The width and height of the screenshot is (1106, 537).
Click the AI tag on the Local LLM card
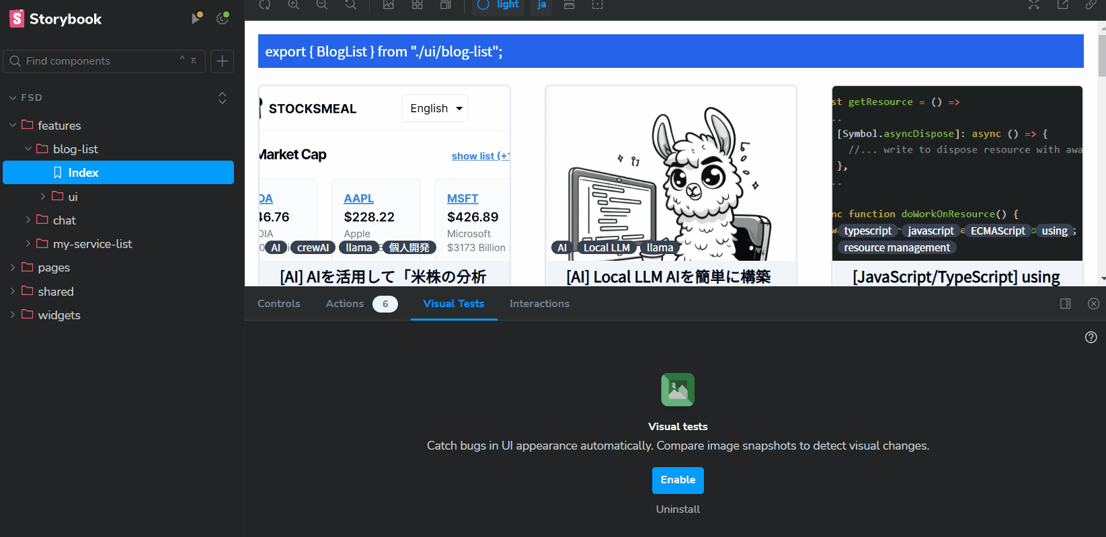click(x=562, y=248)
